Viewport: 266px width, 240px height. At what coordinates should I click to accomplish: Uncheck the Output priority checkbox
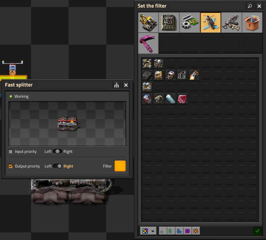(11, 166)
